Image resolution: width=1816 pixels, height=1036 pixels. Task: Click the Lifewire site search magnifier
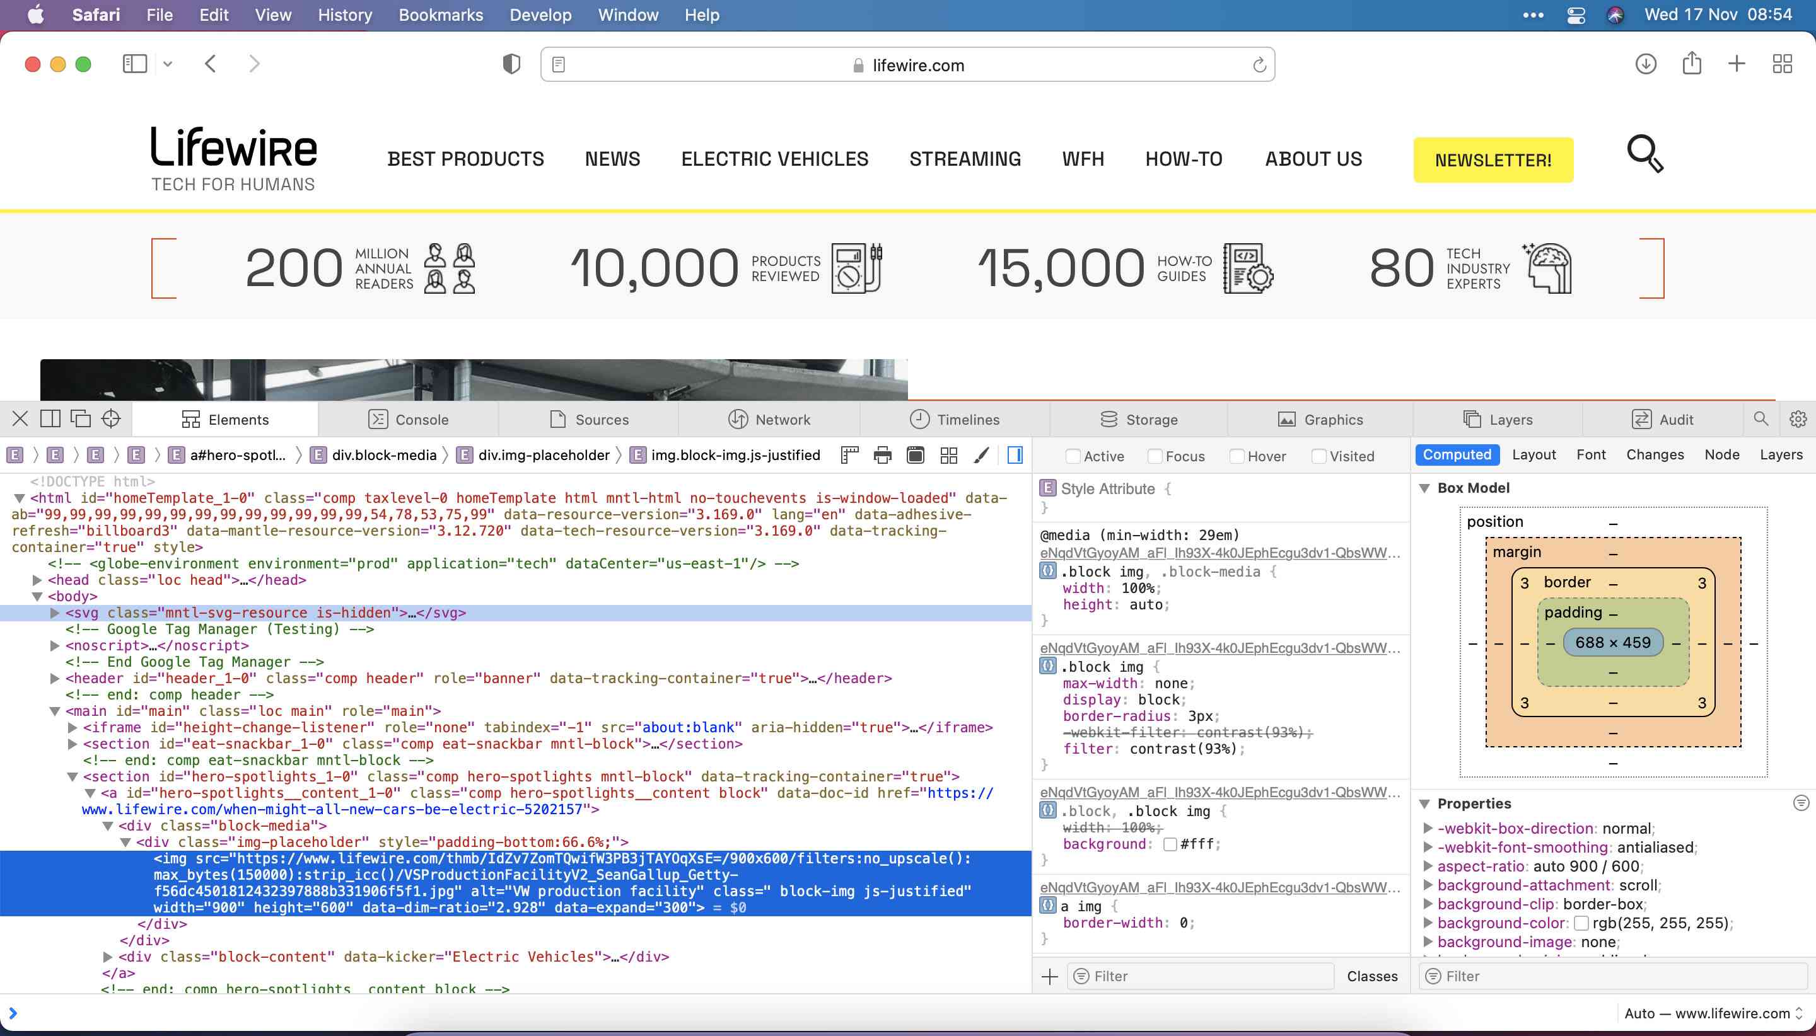coord(1645,153)
